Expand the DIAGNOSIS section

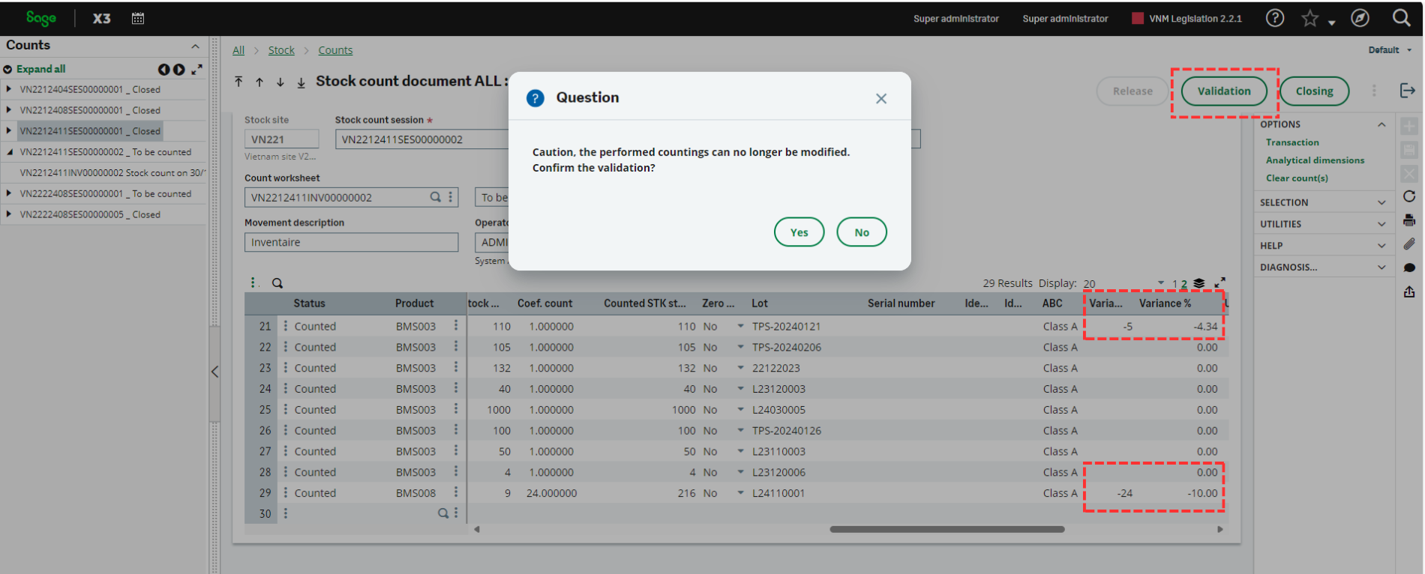1381,268
